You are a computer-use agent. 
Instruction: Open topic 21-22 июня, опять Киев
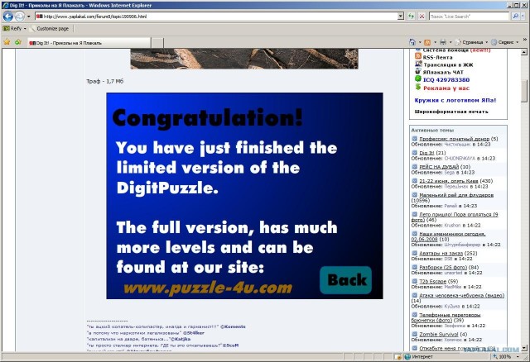(449, 181)
